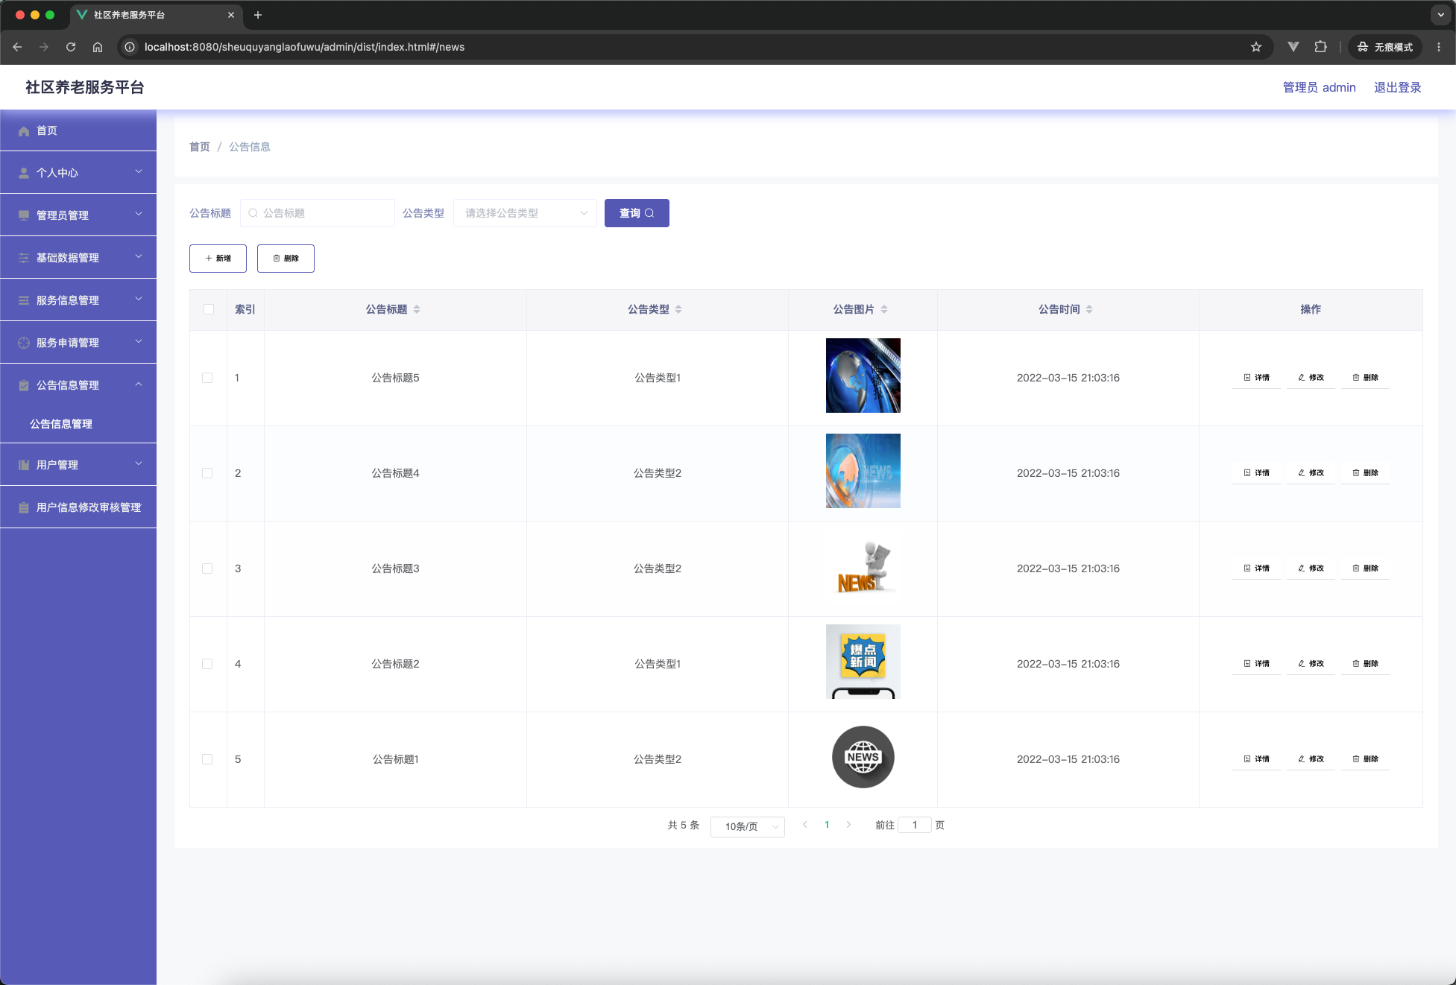1456x985 pixels.
Task: Click the 公告标题 search input field
Action: [318, 213]
